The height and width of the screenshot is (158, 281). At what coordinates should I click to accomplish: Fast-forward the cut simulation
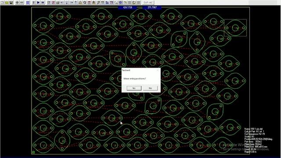pyautogui.click(x=43, y=3)
